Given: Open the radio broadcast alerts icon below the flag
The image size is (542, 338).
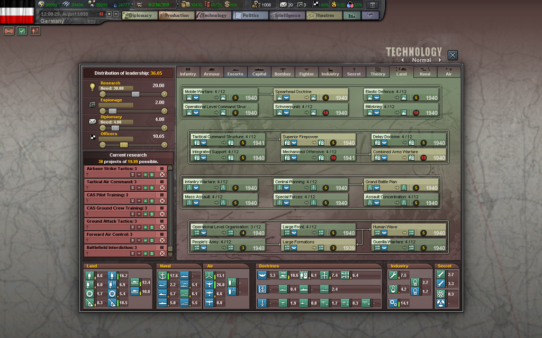Looking at the screenshot, I should (8, 31).
